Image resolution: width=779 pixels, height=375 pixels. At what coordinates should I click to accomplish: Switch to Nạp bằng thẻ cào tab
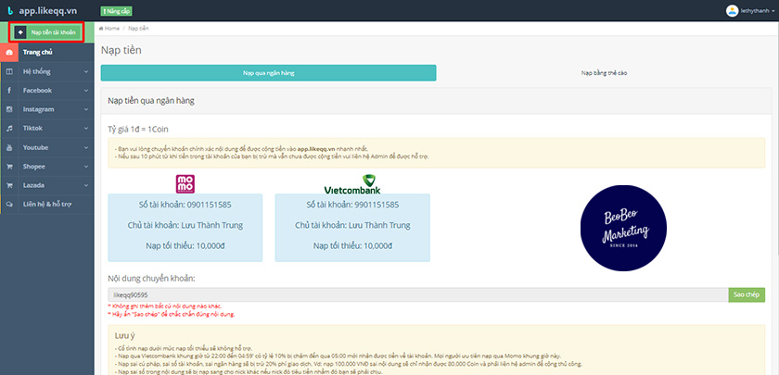coord(604,72)
